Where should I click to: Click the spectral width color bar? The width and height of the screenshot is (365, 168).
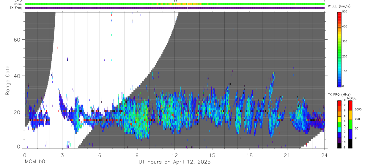(x=340, y=49)
